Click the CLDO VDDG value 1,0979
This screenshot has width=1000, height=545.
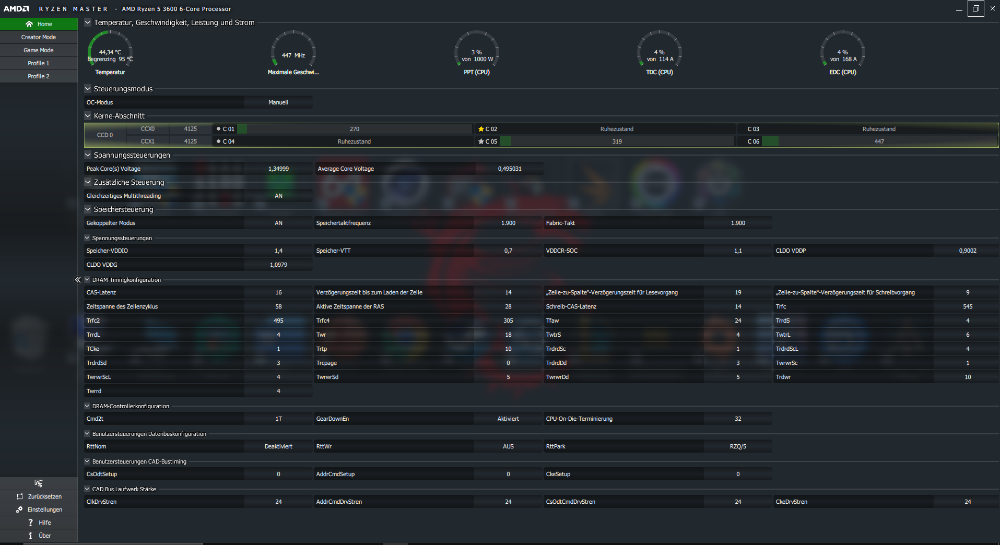point(278,265)
